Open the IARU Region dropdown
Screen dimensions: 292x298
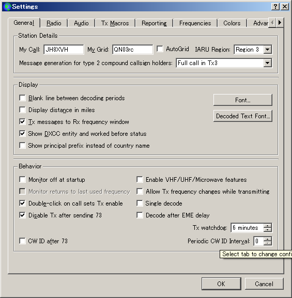(x=268, y=50)
